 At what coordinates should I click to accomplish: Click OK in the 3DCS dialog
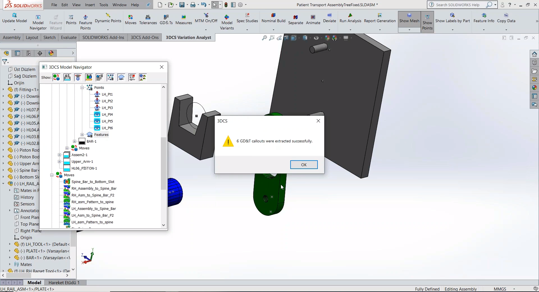pyautogui.click(x=304, y=164)
